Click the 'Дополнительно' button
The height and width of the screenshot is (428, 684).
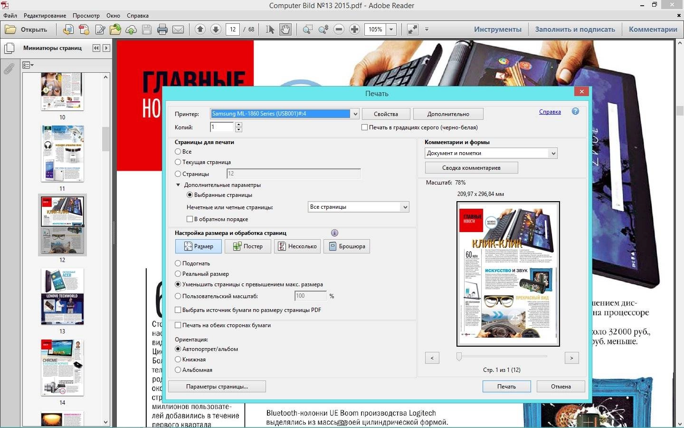point(448,114)
